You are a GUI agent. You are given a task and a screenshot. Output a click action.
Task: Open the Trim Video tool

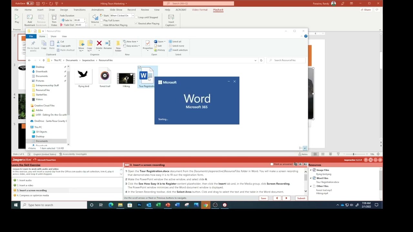[x=54, y=20]
